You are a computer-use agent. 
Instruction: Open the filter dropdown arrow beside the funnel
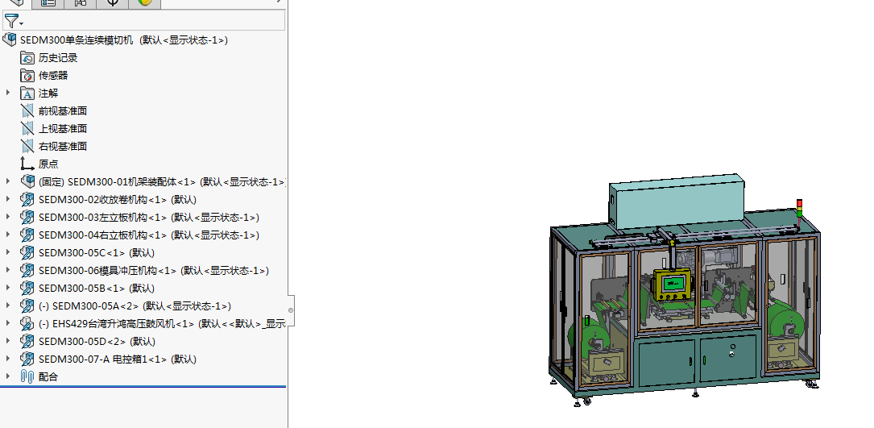coord(21,23)
